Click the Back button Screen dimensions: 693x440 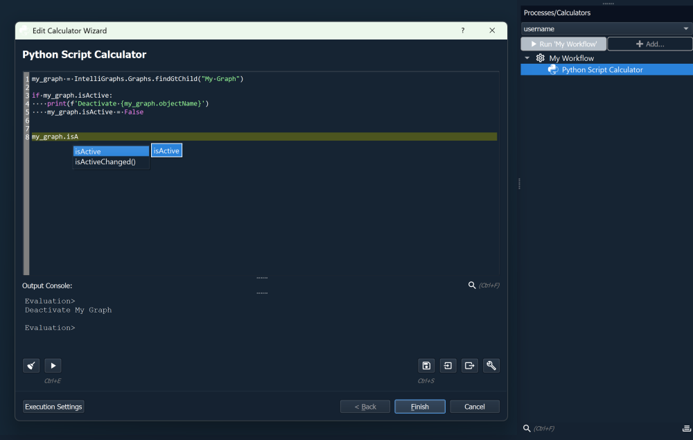tap(365, 407)
